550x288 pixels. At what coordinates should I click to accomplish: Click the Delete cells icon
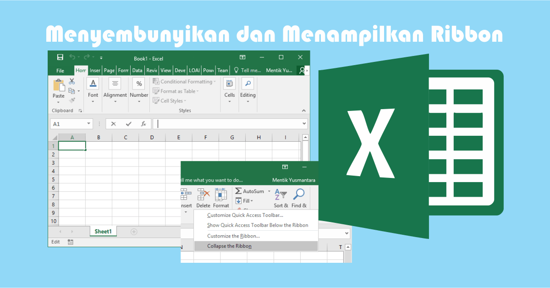pos(203,194)
